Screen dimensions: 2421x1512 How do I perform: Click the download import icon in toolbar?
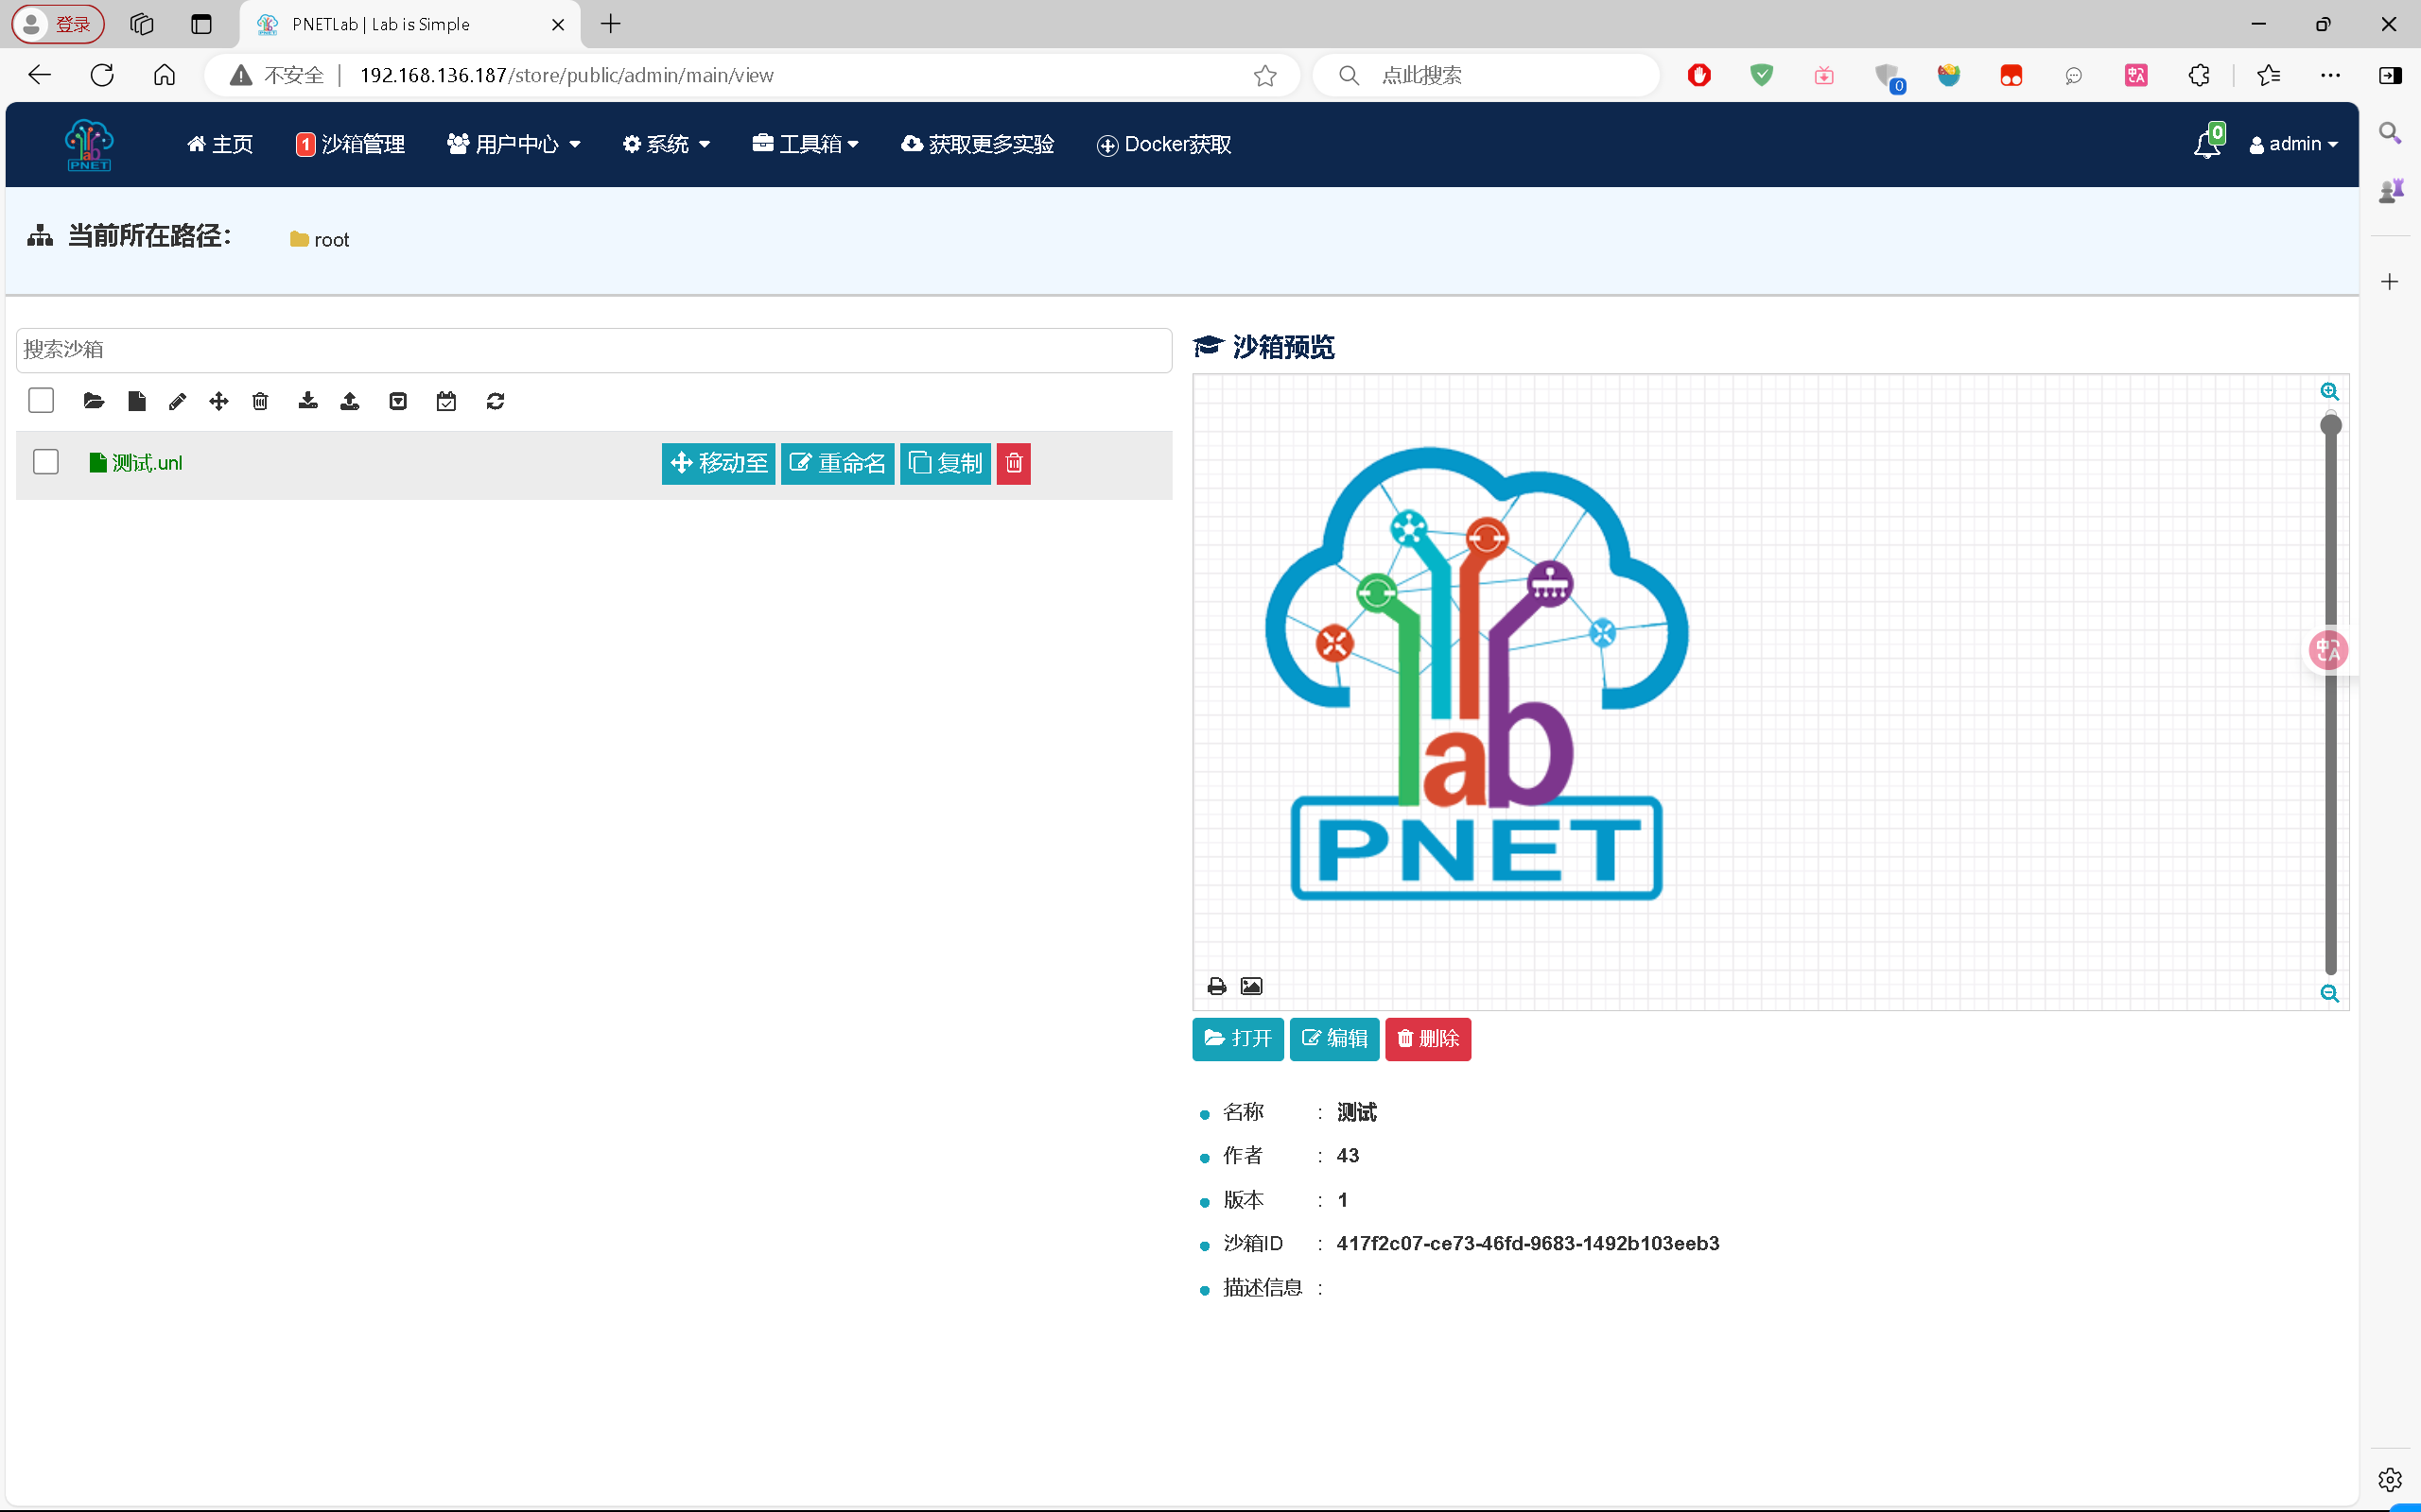click(308, 401)
